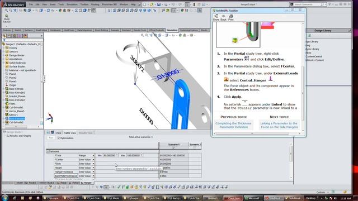Click the Origin icon in feature tree
The height and width of the screenshot is (201, 358).
click(x=7, y=85)
